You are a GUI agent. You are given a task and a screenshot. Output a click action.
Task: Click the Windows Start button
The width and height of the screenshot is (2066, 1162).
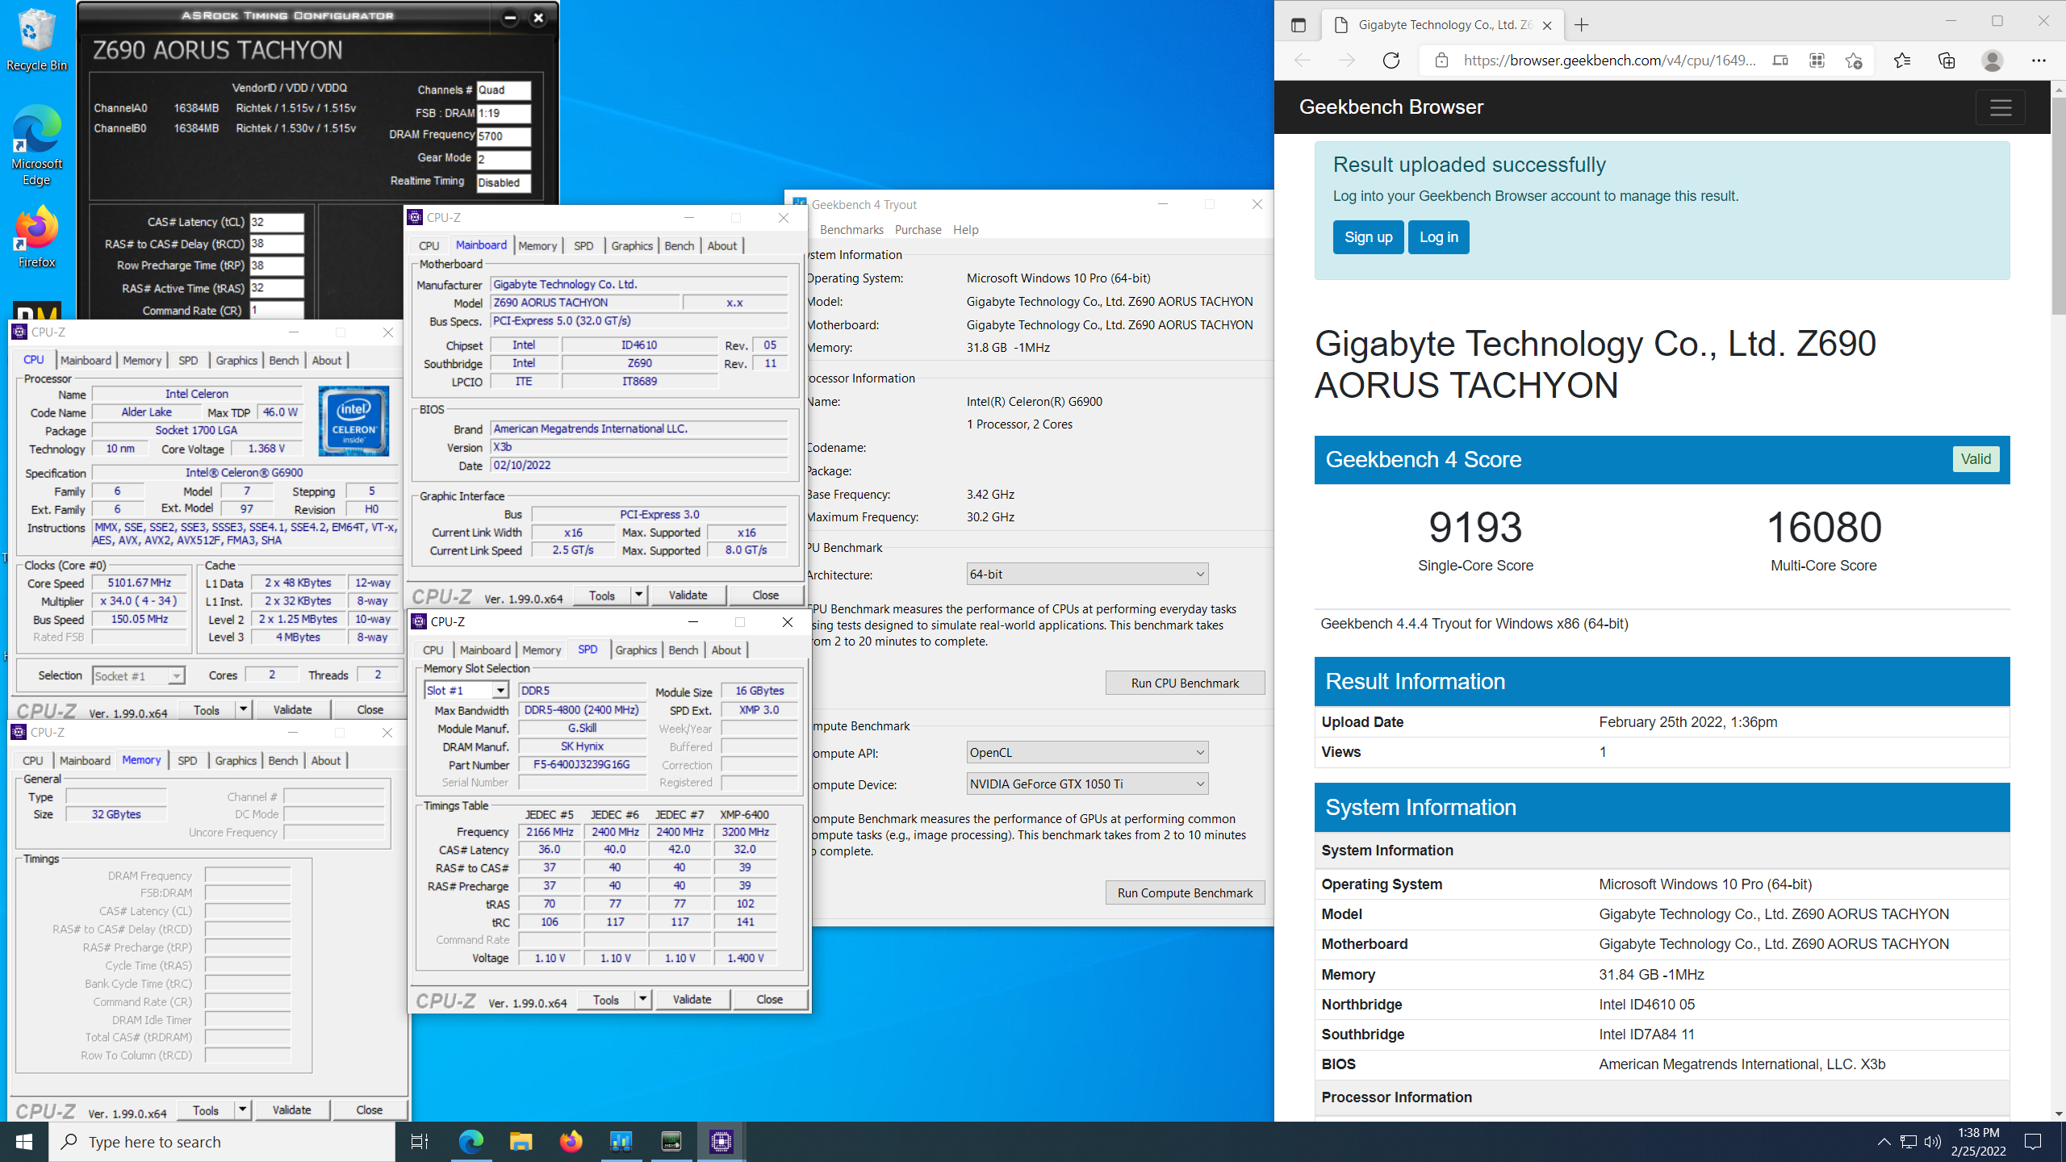pyautogui.click(x=24, y=1141)
